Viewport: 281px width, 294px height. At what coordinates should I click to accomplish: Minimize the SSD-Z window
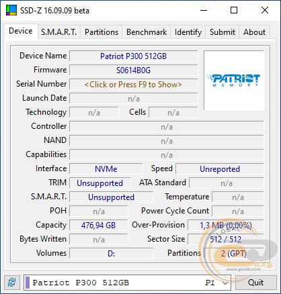coord(204,10)
